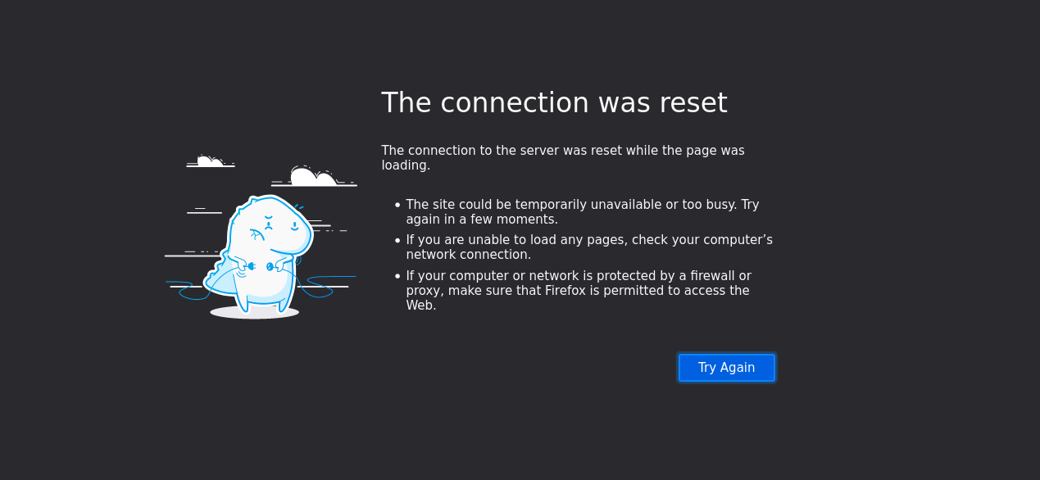Click the unplugged connector the dinosaur holds
The height and width of the screenshot is (480, 1040).
[260, 266]
